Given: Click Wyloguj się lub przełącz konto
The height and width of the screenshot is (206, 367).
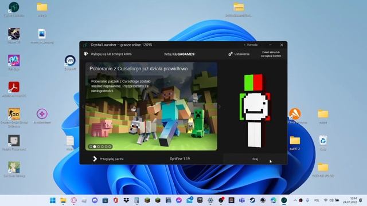Looking at the screenshot, I should pos(111,54).
